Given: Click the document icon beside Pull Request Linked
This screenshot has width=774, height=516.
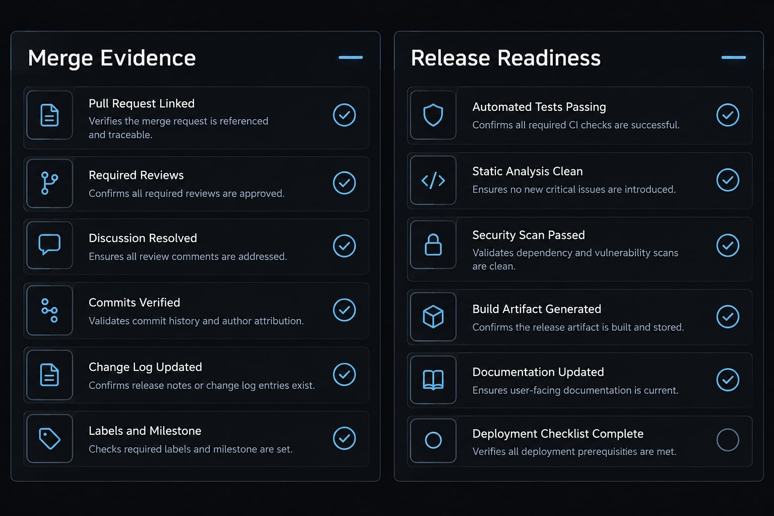Looking at the screenshot, I should pyautogui.click(x=49, y=115).
